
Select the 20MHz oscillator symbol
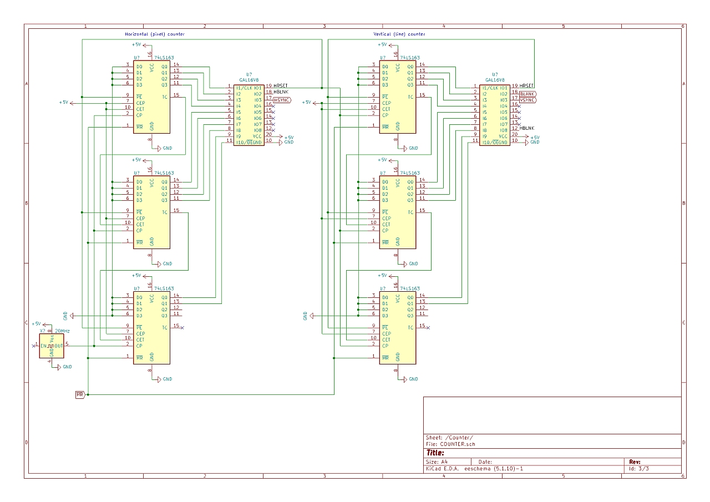(x=52, y=345)
